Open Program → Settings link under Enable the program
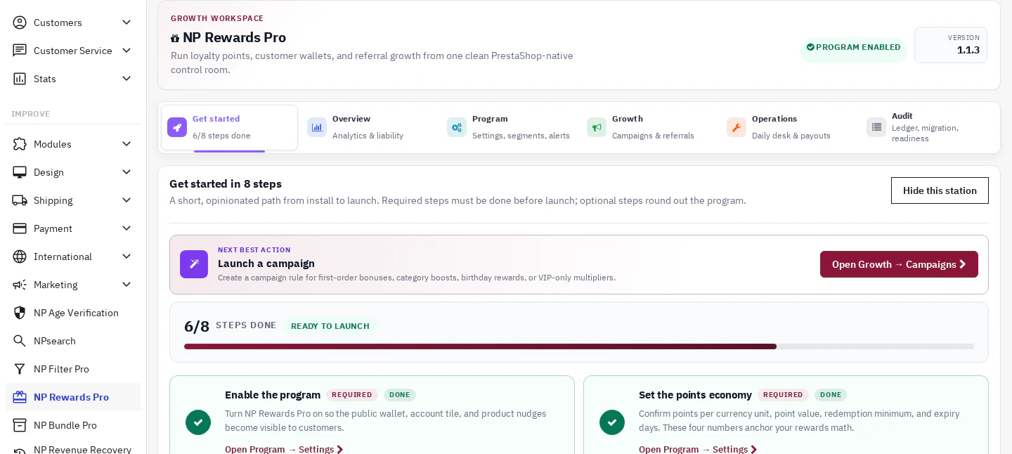Image resolution: width=1012 pixels, height=454 pixels. (x=284, y=449)
